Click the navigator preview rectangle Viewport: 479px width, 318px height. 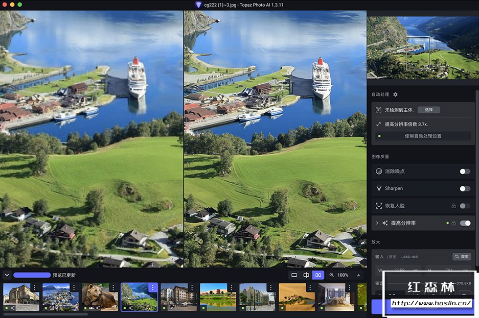418,53
